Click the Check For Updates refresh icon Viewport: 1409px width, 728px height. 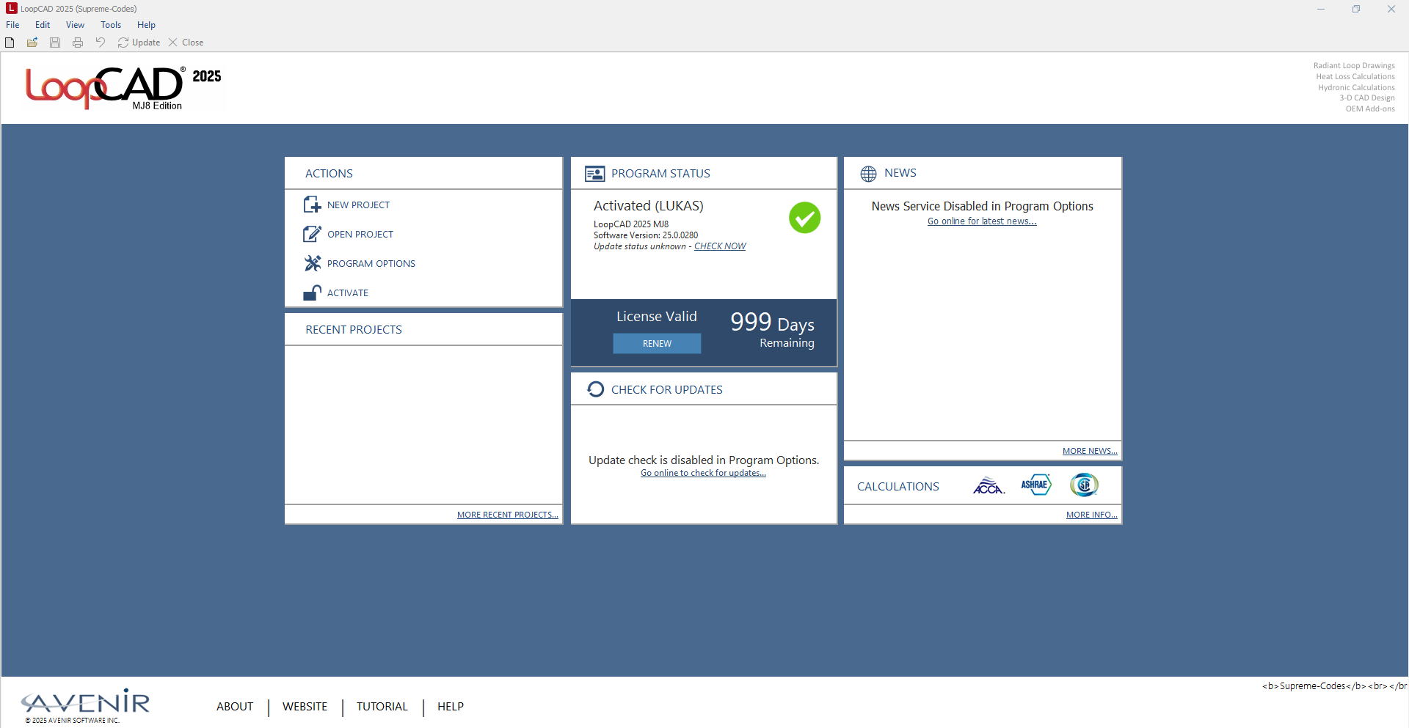[x=596, y=389]
